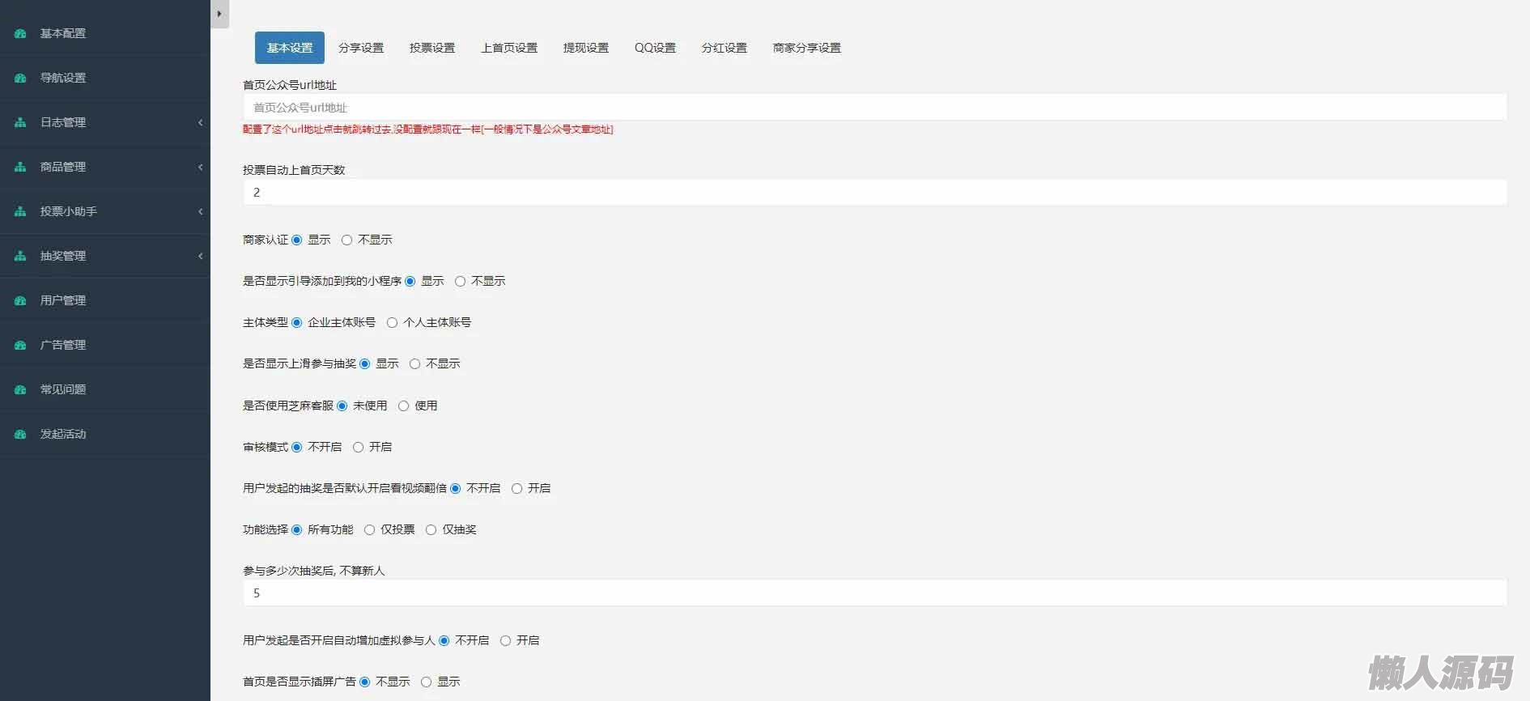1530x701 pixels.
Task: Go to the 商家分享设置 tab
Action: pos(807,48)
